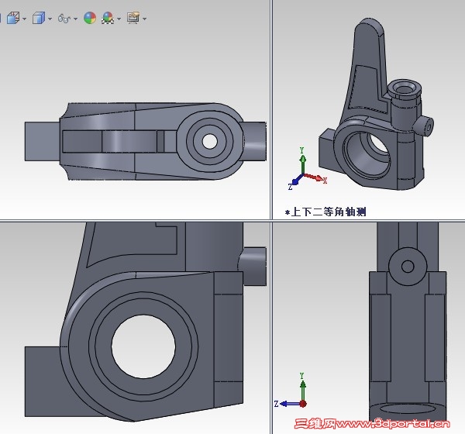The width and height of the screenshot is (465, 434).
Task: Expand the Apply Scene dropdown arrow
Action: click(119, 19)
